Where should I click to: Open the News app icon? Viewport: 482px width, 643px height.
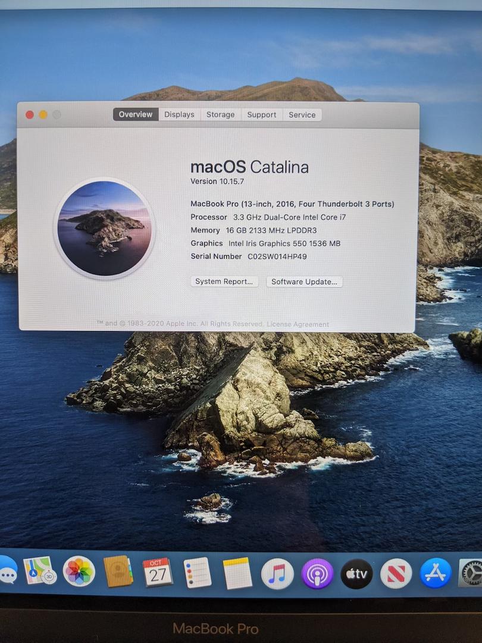pyautogui.click(x=396, y=573)
